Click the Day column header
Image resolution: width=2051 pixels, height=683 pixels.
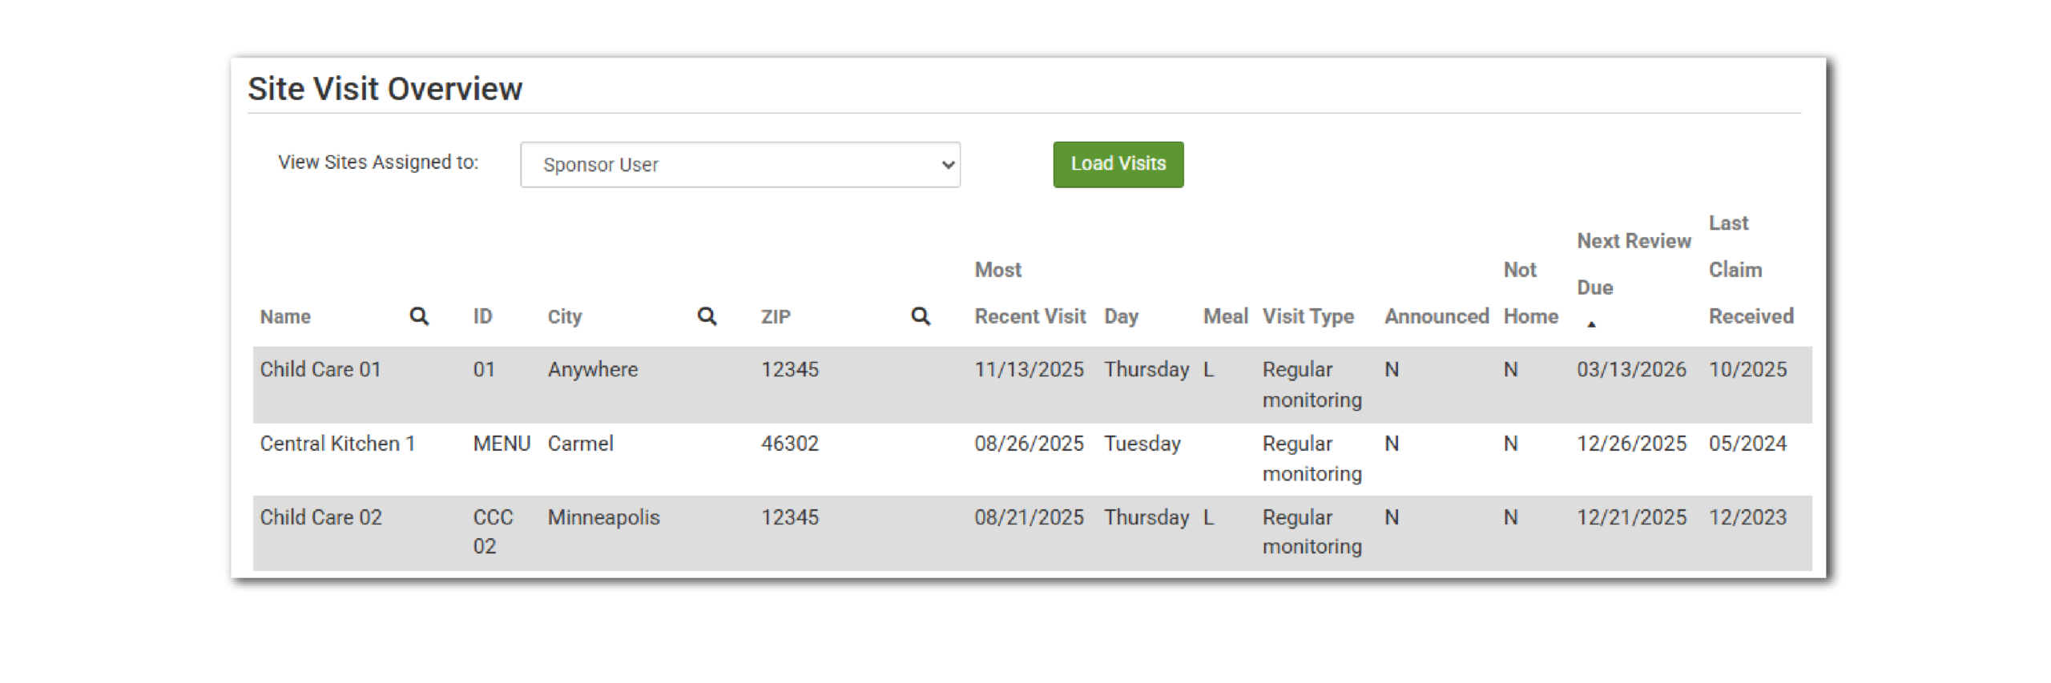coord(1121,316)
